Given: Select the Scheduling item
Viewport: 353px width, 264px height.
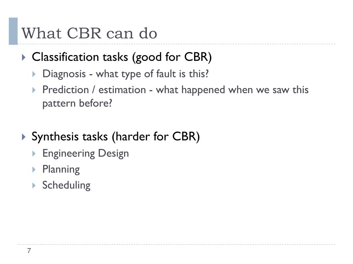Looking at the screenshot, I should 67,185.
